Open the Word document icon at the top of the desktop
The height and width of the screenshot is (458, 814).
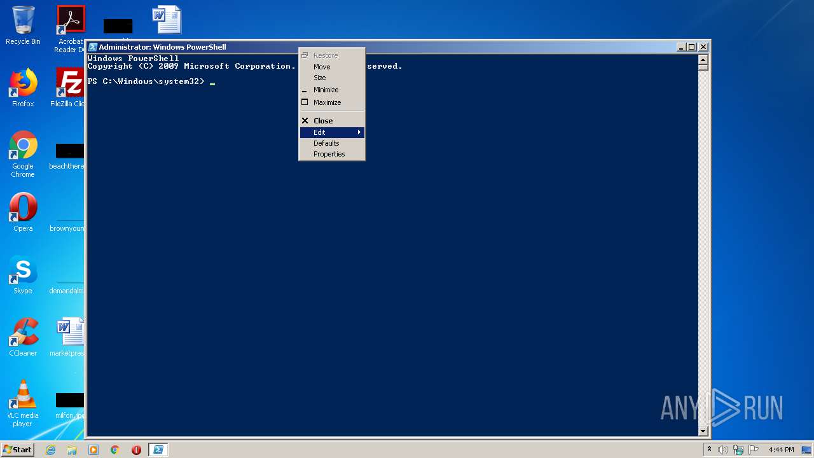(167, 20)
